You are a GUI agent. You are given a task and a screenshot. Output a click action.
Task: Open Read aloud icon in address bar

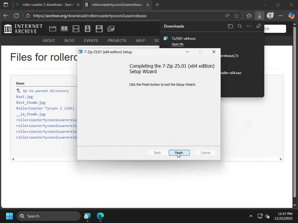click(x=227, y=16)
